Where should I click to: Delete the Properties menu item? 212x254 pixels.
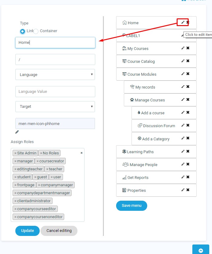(188, 190)
